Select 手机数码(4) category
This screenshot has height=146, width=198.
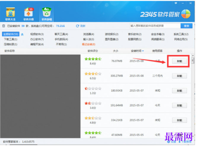[x=61, y=39]
